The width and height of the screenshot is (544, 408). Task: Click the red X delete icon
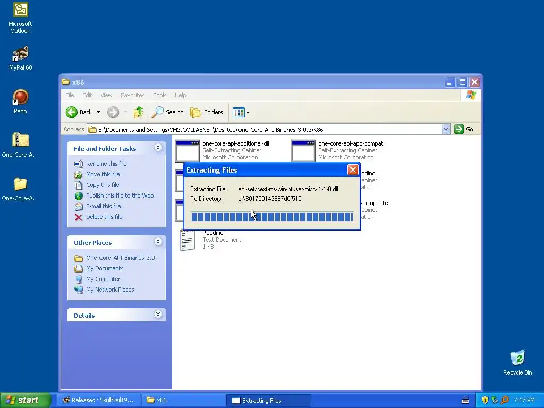pyautogui.click(x=79, y=217)
